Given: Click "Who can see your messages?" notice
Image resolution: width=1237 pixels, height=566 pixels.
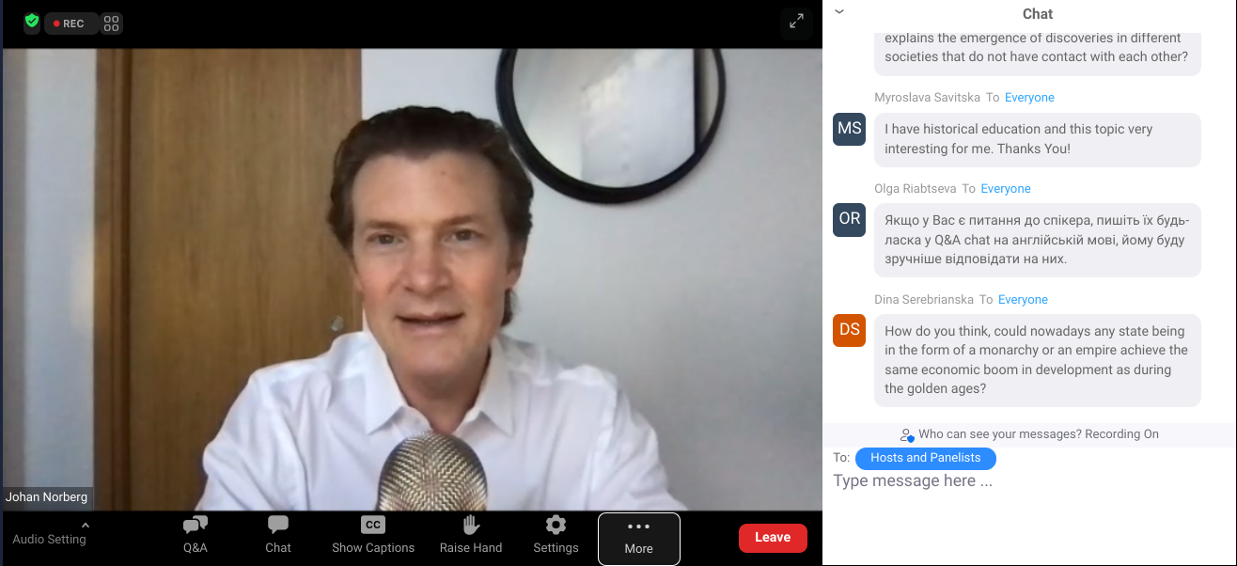Looking at the screenshot, I should coord(1028,434).
